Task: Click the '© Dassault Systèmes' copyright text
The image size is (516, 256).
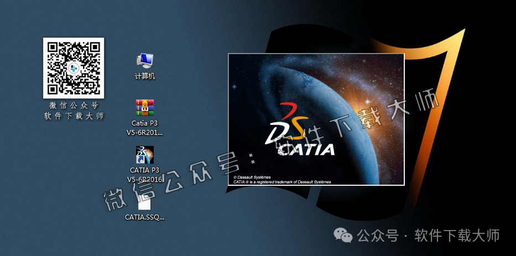Action: tap(252, 177)
